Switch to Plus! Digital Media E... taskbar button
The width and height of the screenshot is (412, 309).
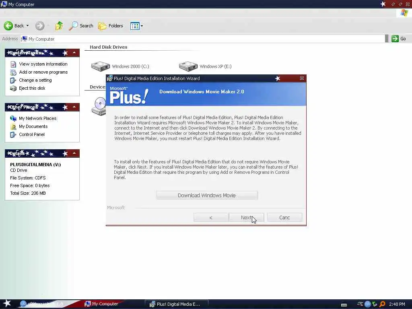click(x=177, y=304)
